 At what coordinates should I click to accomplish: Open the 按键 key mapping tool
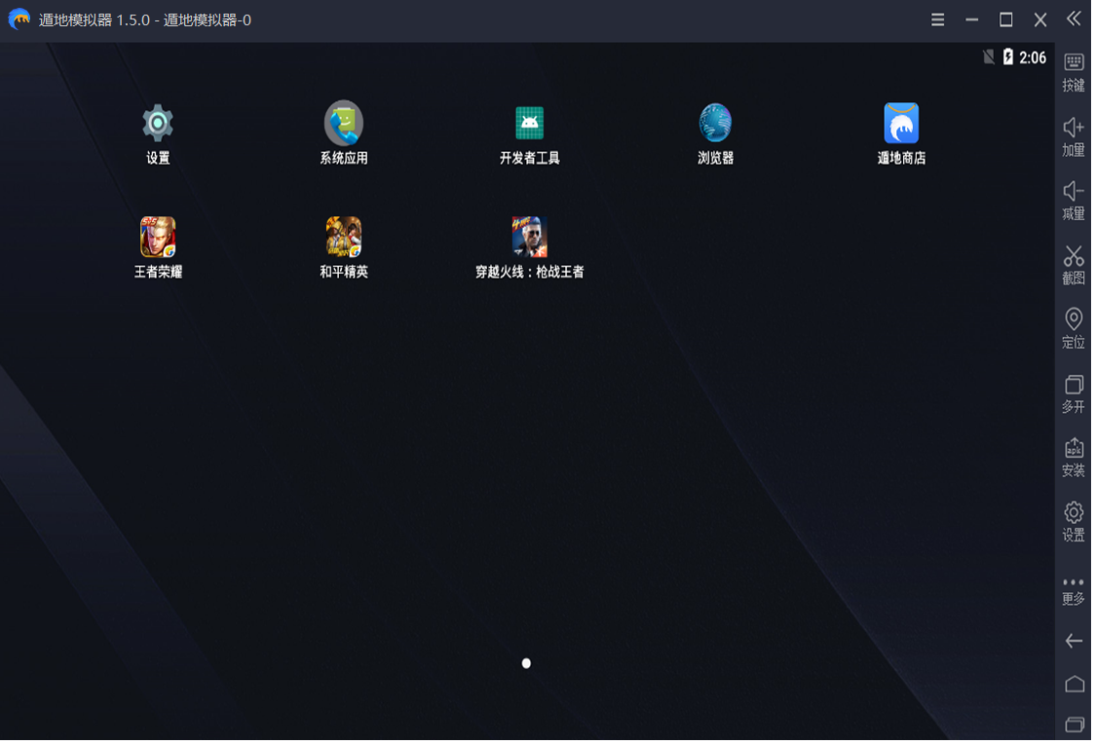click(x=1074, y=73)
